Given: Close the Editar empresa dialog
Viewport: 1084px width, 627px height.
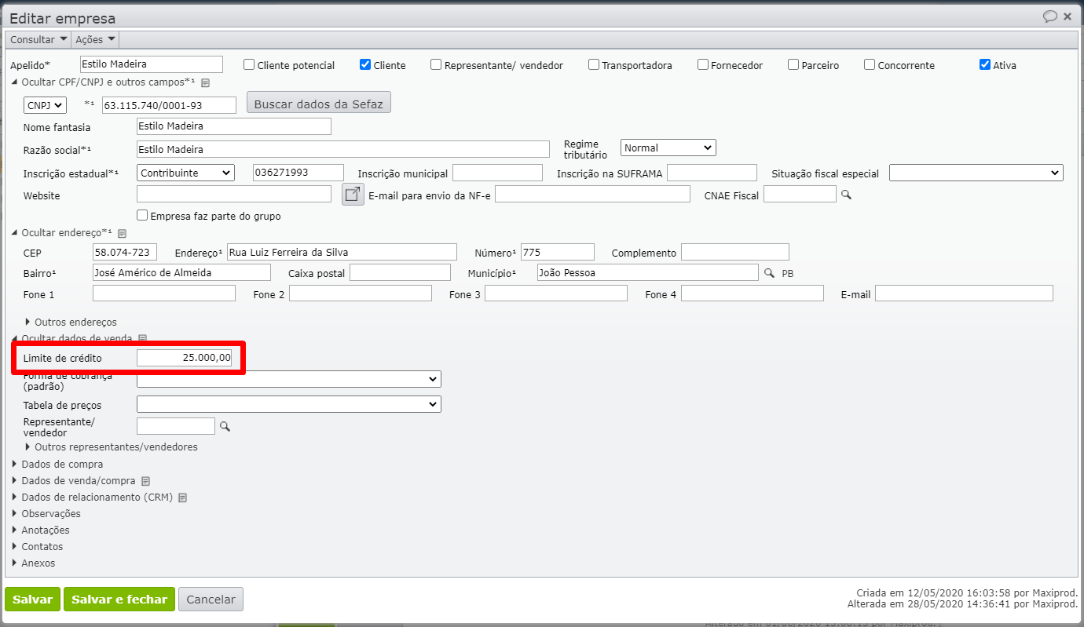Looking at the screenshot, I should point(1068,16).
